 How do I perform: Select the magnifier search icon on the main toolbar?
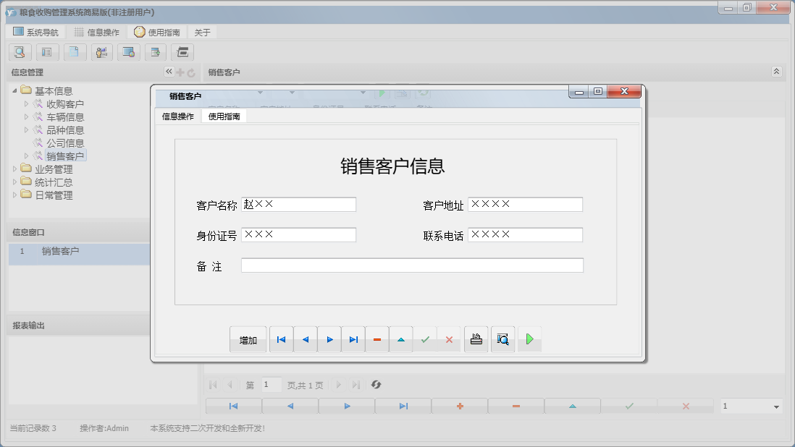tap(20, 52)
